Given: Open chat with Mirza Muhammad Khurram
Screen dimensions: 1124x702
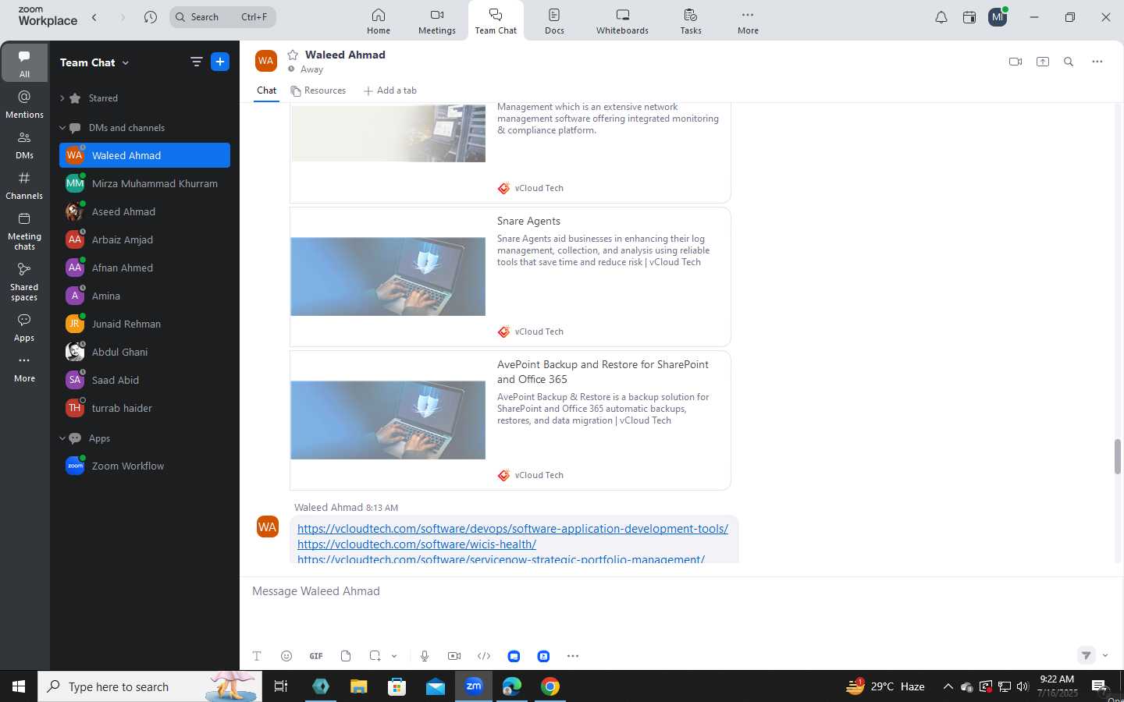Looking at the screenshot, I should [144, 183].
